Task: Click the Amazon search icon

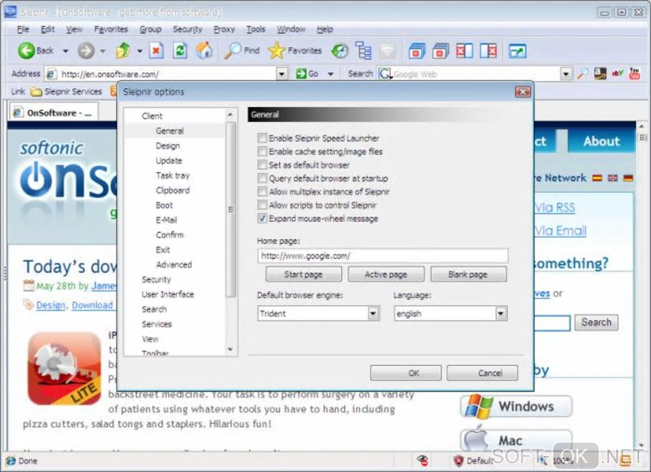Action: (x=600, y=73)
